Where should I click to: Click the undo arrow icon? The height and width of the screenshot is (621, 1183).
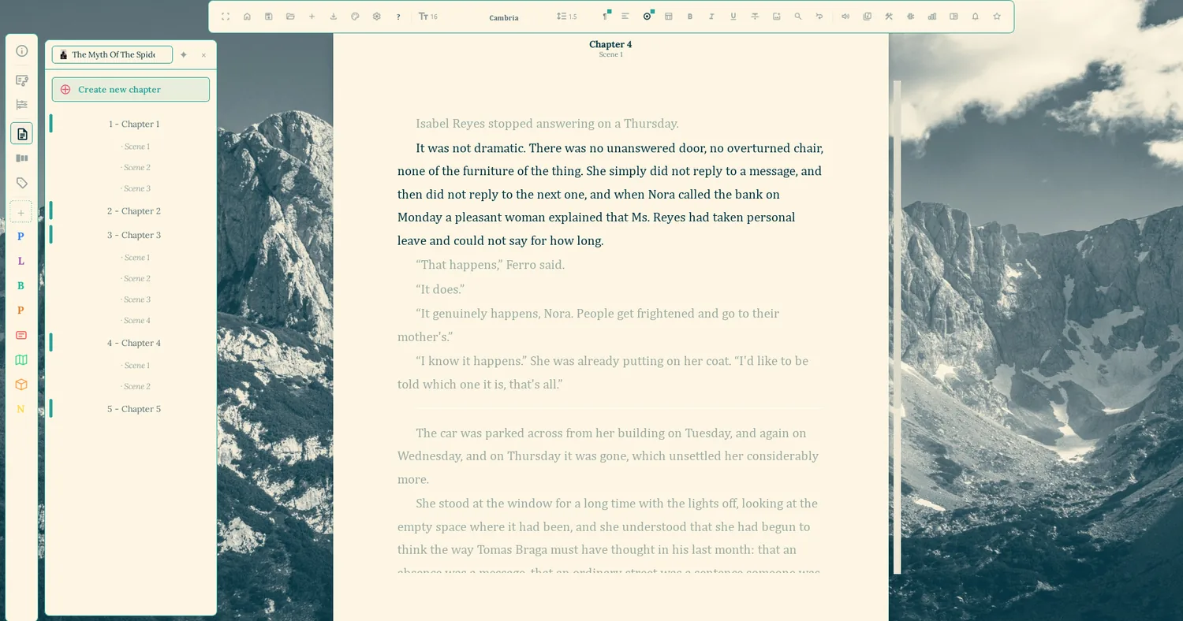pos(819,17)
